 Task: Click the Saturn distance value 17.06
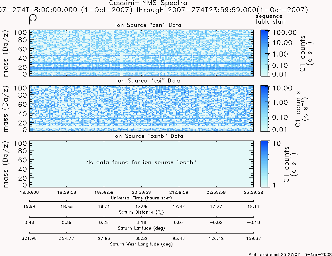(x=141, y=207)
